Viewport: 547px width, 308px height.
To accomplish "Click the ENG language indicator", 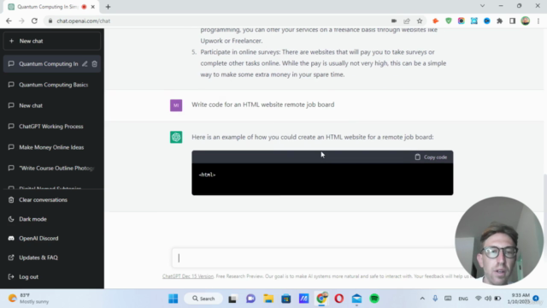I will [x=463, y=299].
